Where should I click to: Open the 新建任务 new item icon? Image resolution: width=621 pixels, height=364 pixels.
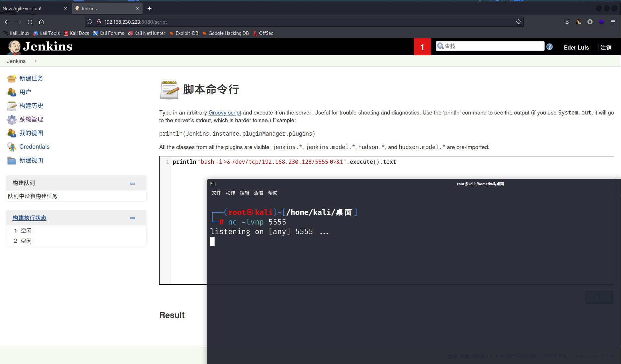[12, 78]
